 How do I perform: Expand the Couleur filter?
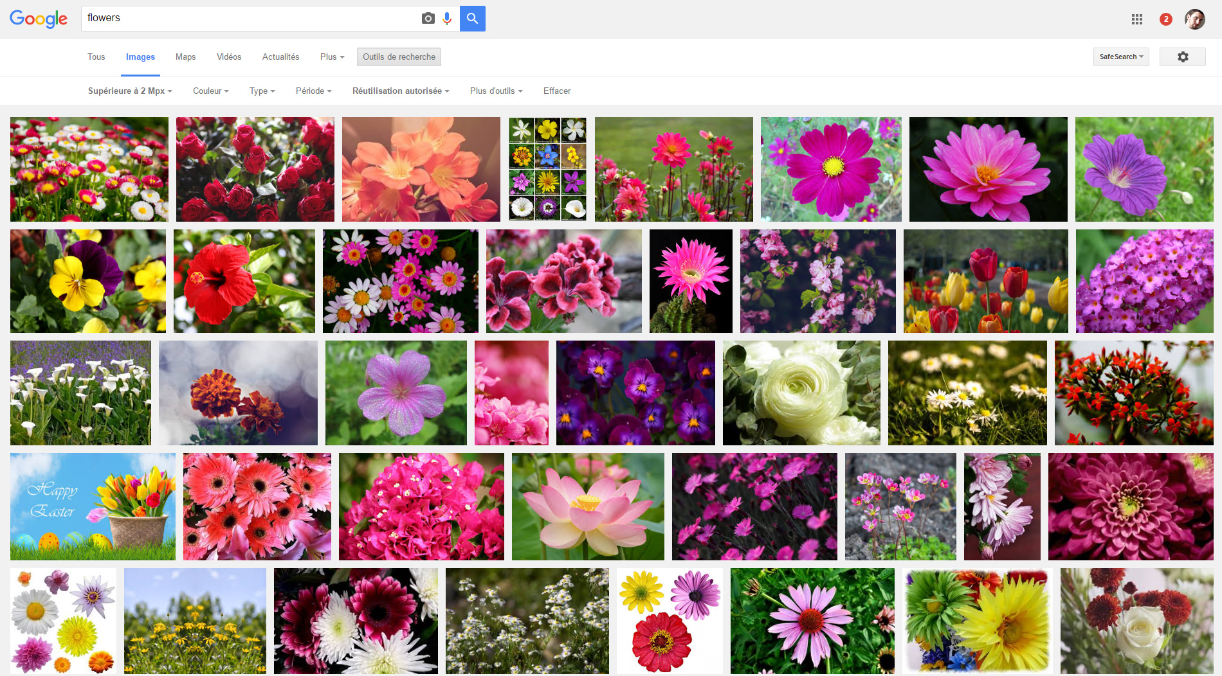pos(211,91)
